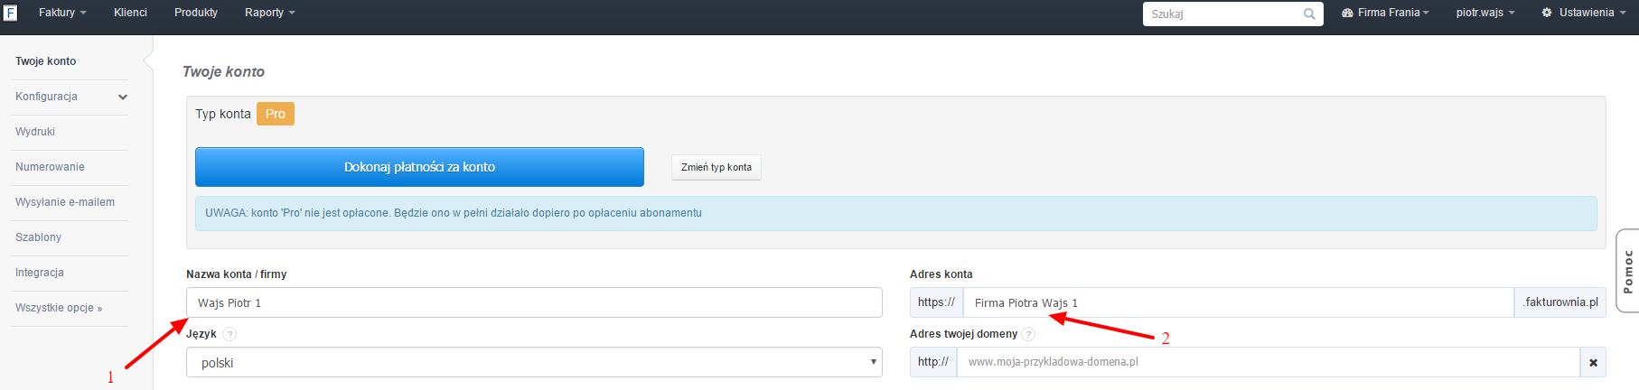
Task: Open the Wydruki settings page
Action: click(x=35, y=132)
